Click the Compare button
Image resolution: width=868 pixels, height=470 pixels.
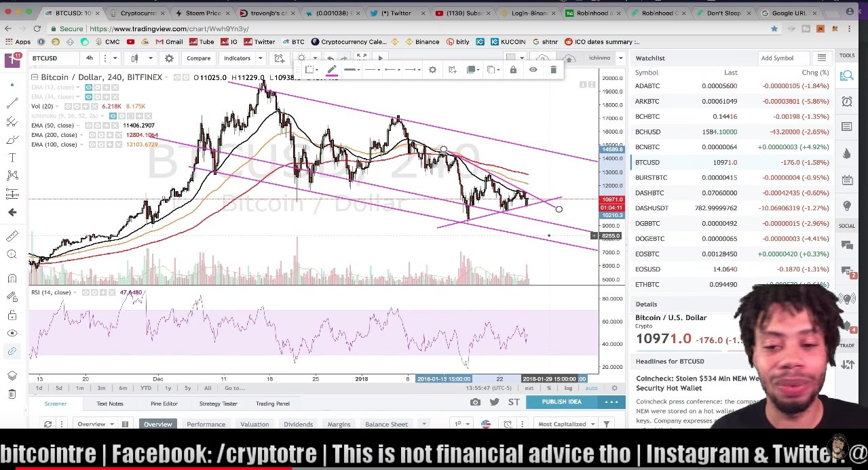tap(199, 58)
